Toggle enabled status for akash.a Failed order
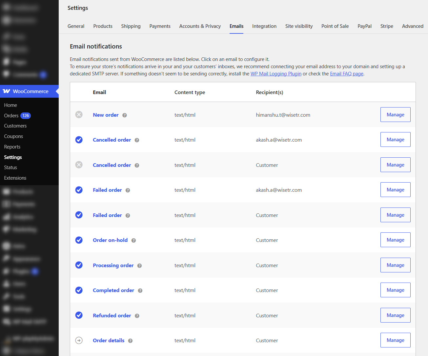The image size is (428, 356). 79,190
